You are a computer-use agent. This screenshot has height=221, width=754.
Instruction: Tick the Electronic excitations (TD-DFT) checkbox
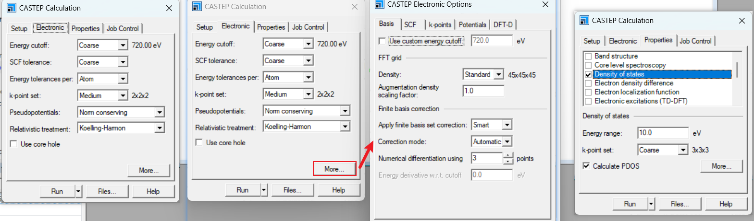click(x=588, y=101)
